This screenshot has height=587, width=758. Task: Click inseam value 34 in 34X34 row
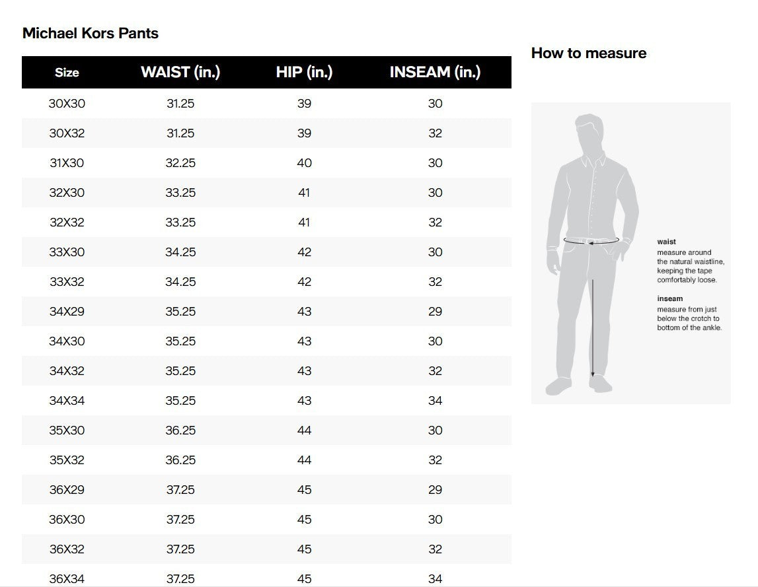pyautogui.click(x=435, y=401)
